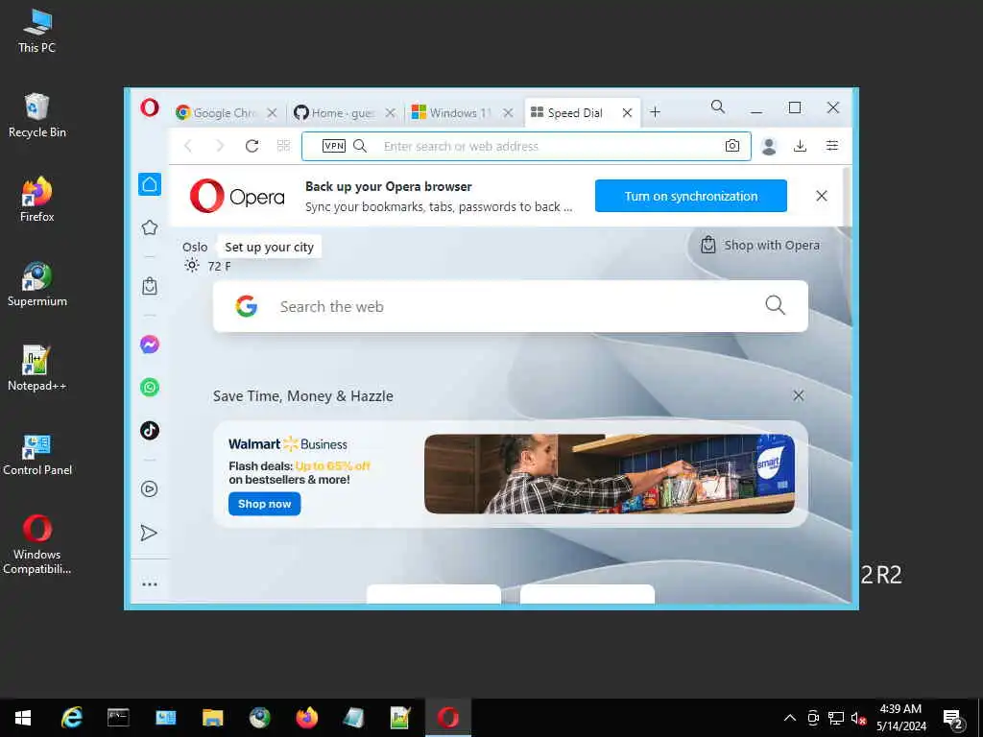Open the downloads panel

click(x=800, y=146)
